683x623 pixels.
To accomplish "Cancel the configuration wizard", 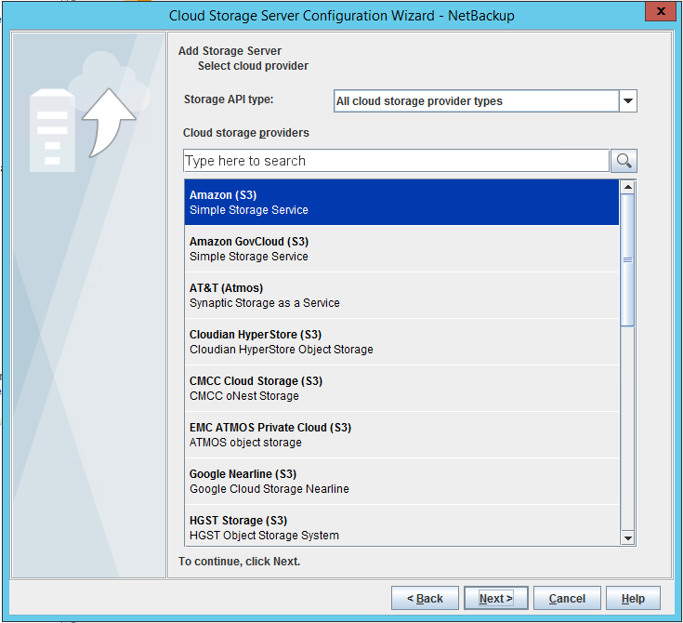I will [567, 598].
